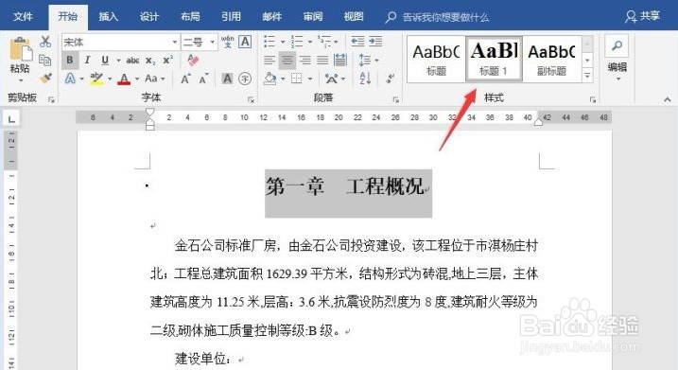Select the Format Painter brush
Viewport: 678px width, 370px height.
(45, 79)
